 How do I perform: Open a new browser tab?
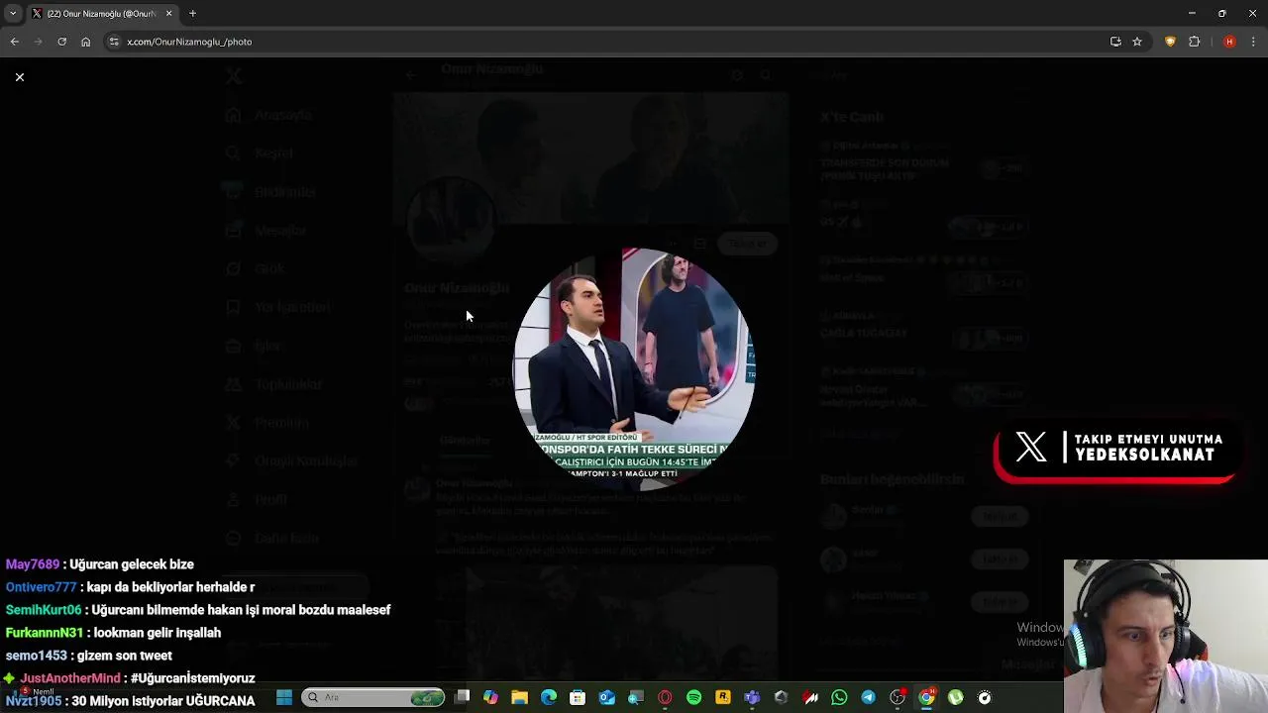(x=192, y=14)
